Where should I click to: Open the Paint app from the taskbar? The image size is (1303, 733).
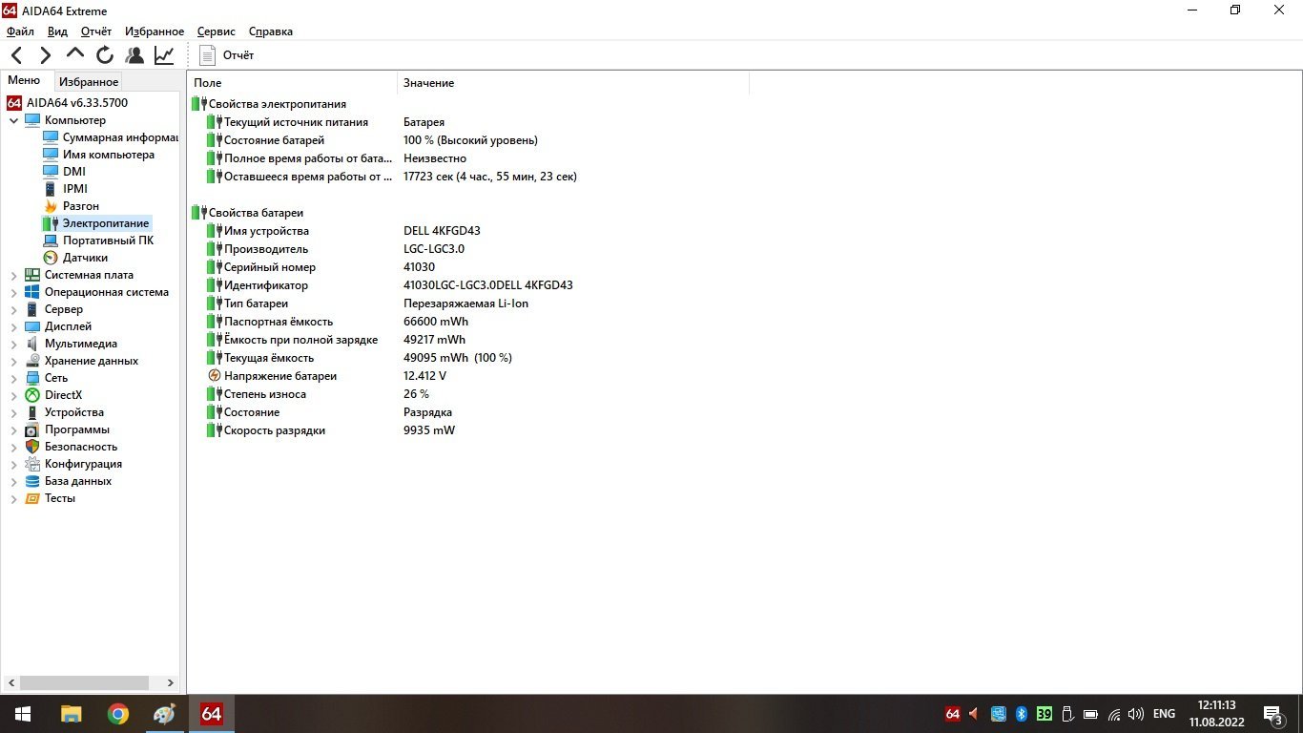point(164,714)
